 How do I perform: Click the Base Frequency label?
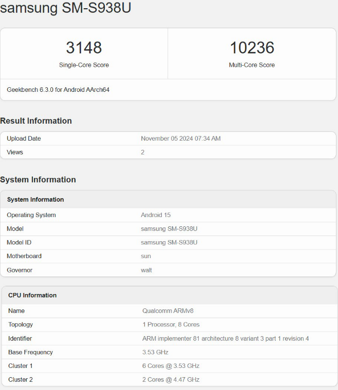pos(30,352)
